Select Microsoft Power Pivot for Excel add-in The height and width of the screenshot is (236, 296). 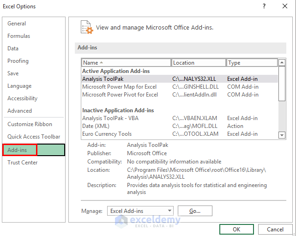click(120, 95)
